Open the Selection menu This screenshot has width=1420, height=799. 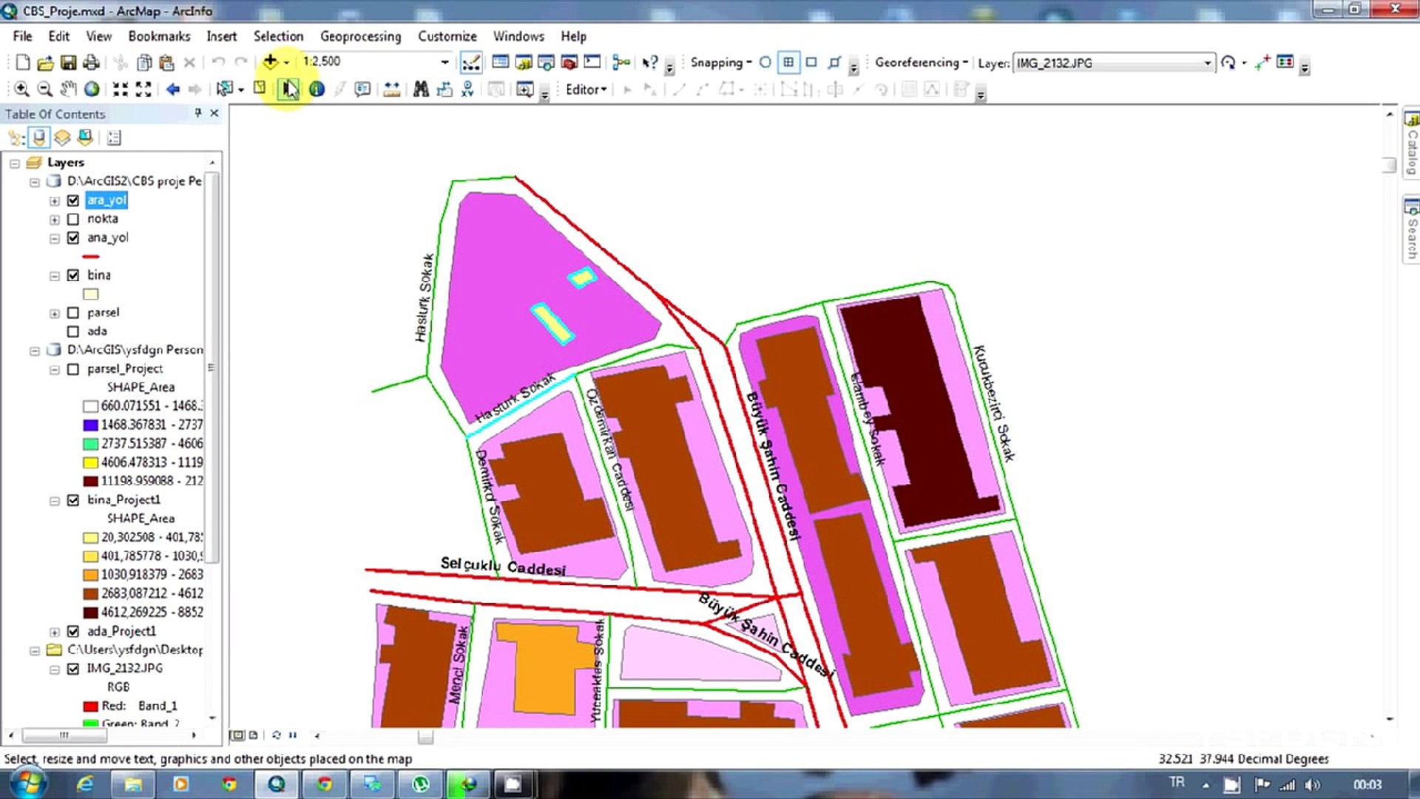278,36
